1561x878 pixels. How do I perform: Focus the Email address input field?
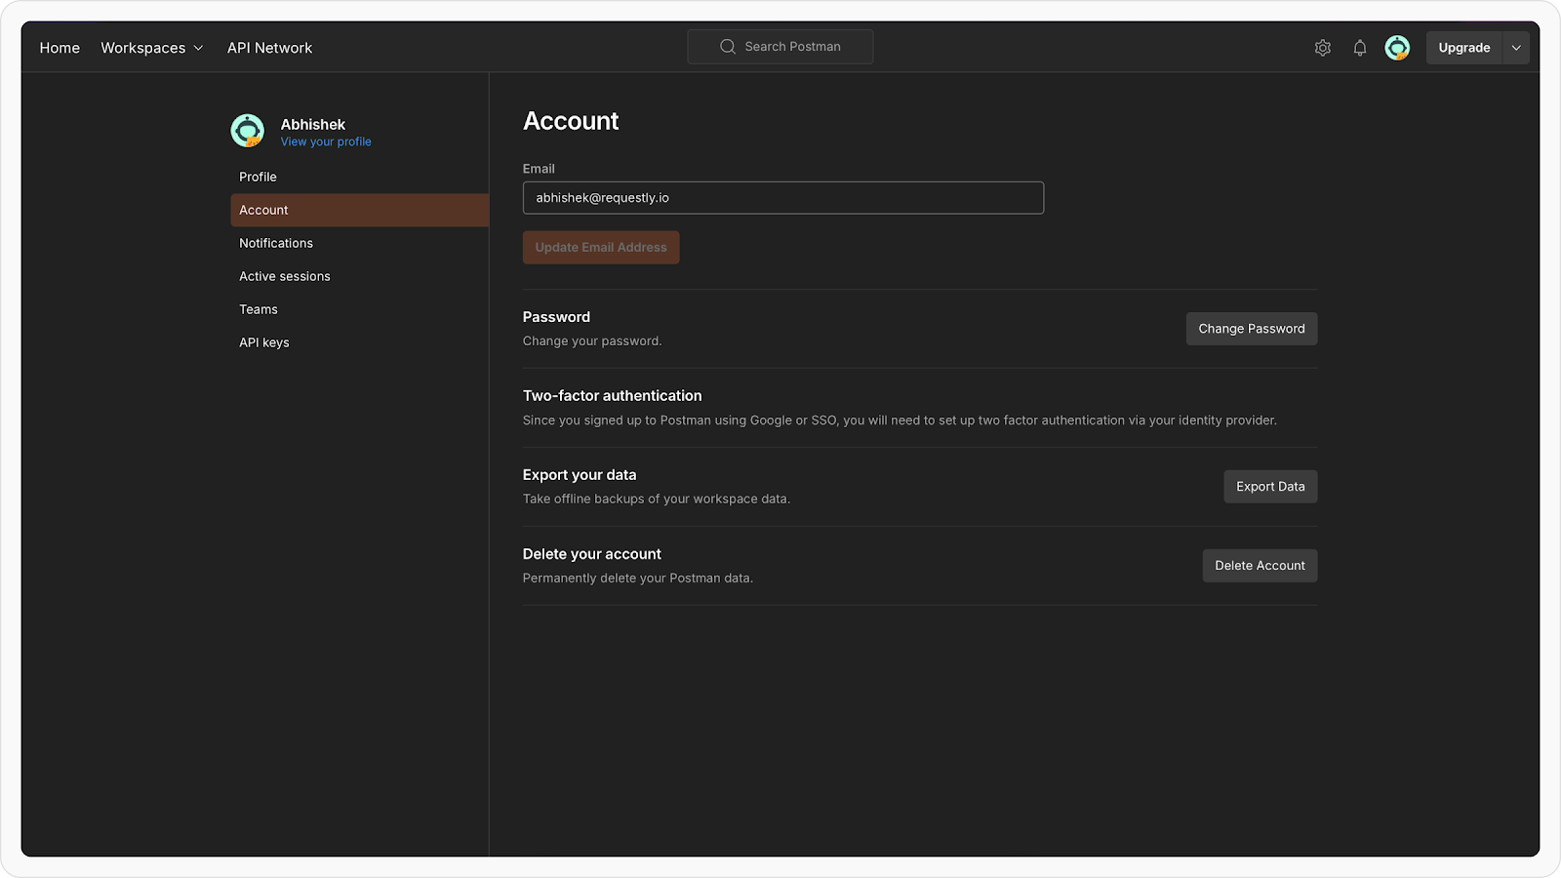782,198
